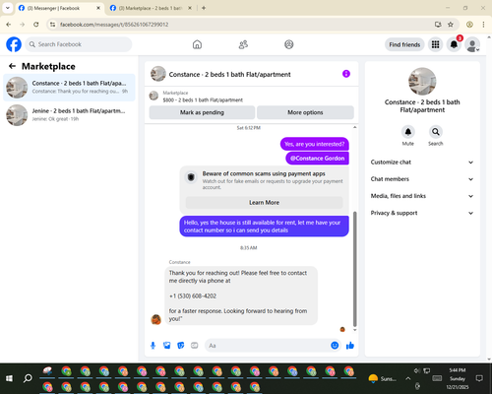The width and height of the screenshot is (492, 394).
Task: Open volume speaker tray icon
Action: click(x=417, y=370)
